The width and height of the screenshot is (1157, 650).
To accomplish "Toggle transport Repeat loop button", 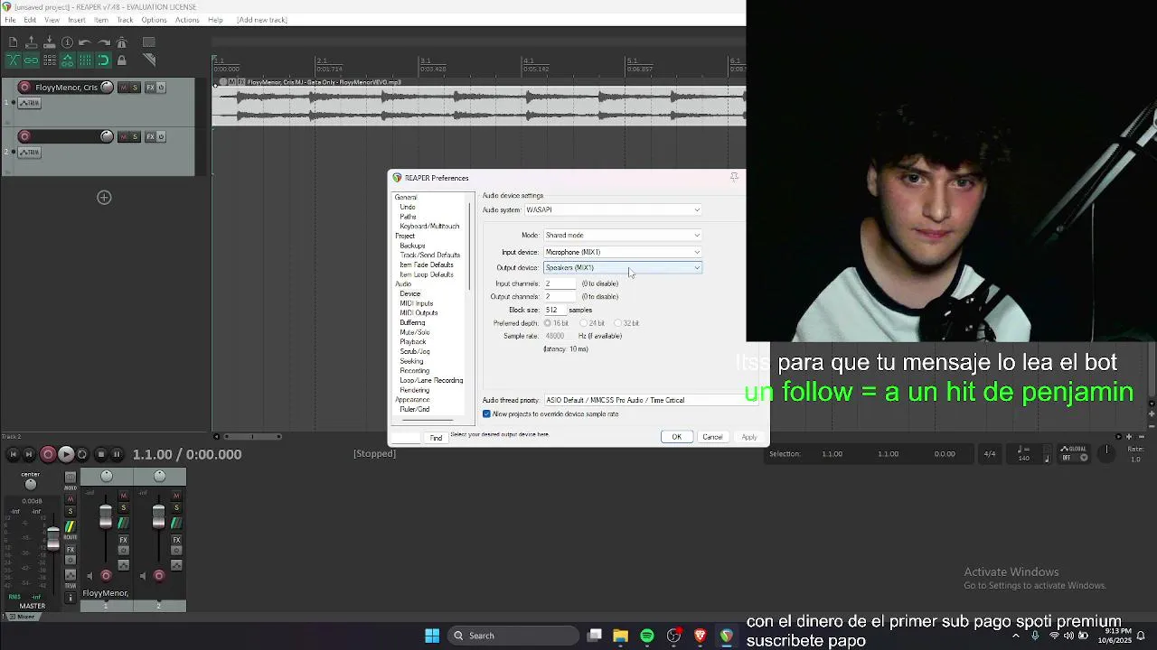I will [82, 454].
